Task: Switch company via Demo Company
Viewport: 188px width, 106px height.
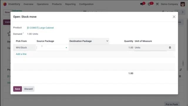Action: pyautogui.click(x=169, y=4)
